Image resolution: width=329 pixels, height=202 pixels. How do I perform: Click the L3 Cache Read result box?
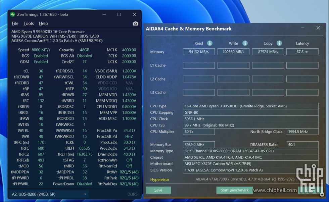pos(199,93)
